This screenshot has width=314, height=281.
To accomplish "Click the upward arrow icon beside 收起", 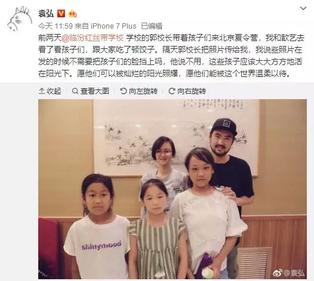I will tap(42, 91).
